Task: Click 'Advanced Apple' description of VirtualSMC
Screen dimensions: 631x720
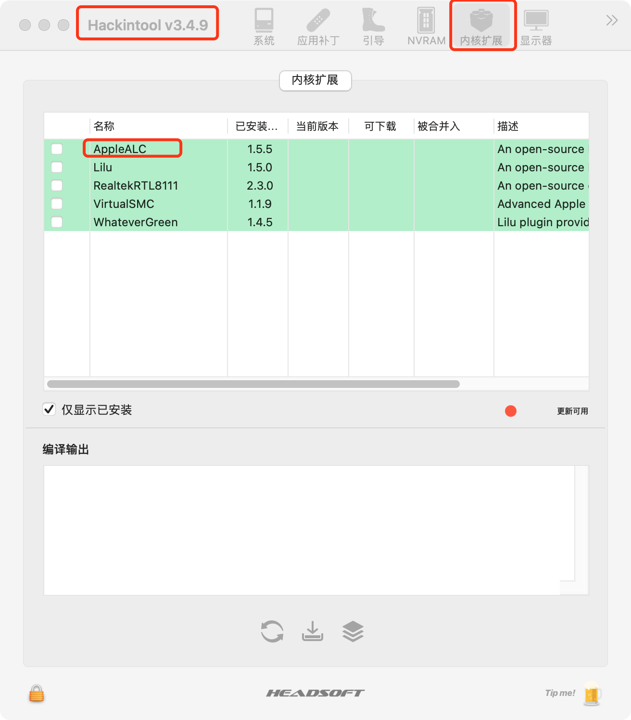Action: pyautogui.click(x=541, y=204)
